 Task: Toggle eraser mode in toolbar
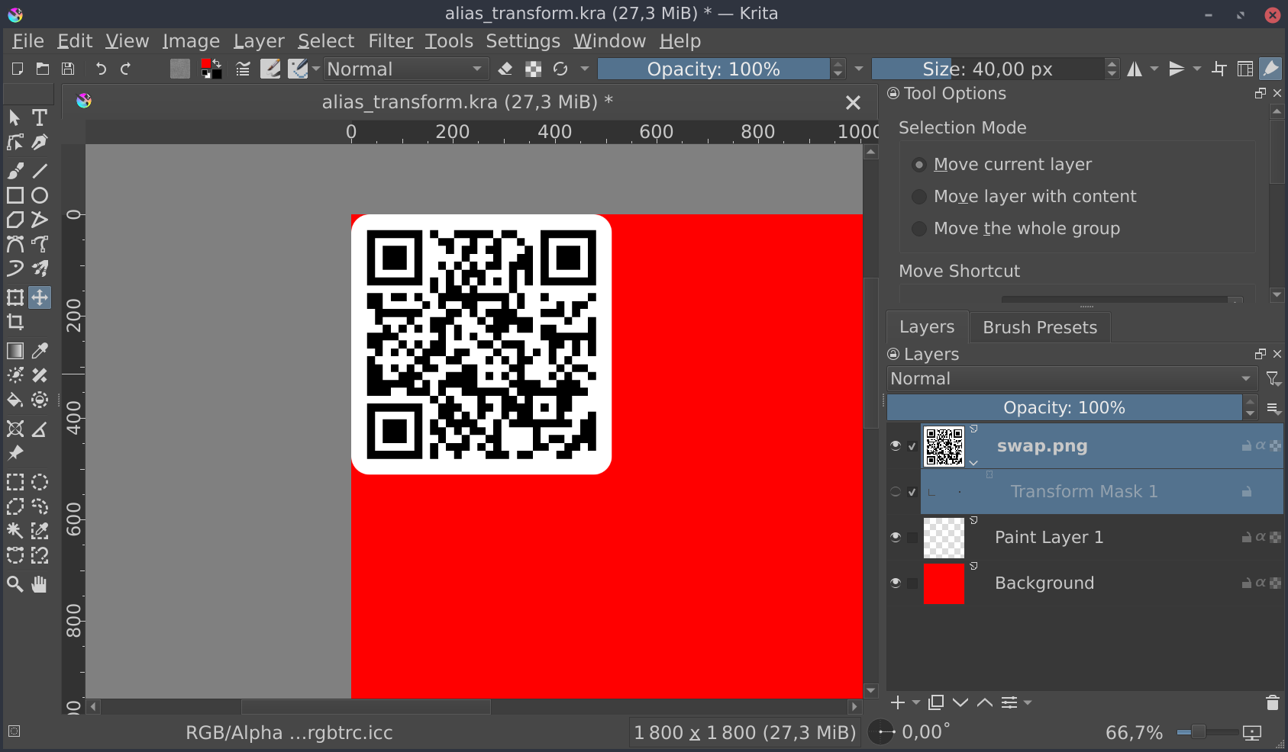pos(505,69)
